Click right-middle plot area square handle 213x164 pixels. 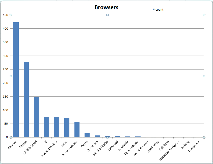[204, 76]
